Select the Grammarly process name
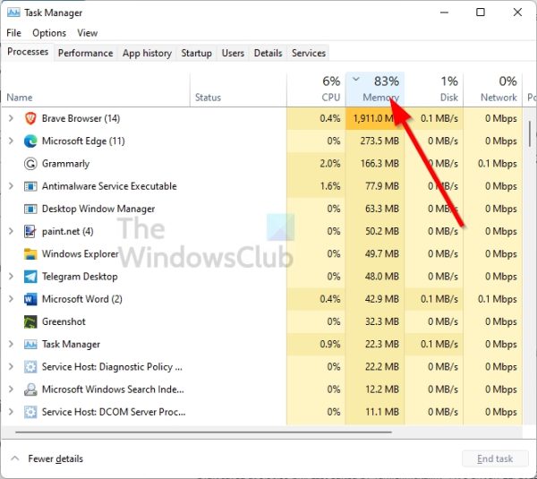 65,164
